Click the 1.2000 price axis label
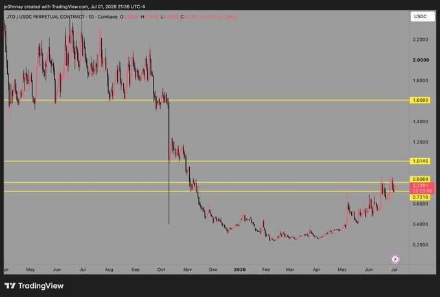The height and width of the screenshot is (297, 440). [420, 142]
